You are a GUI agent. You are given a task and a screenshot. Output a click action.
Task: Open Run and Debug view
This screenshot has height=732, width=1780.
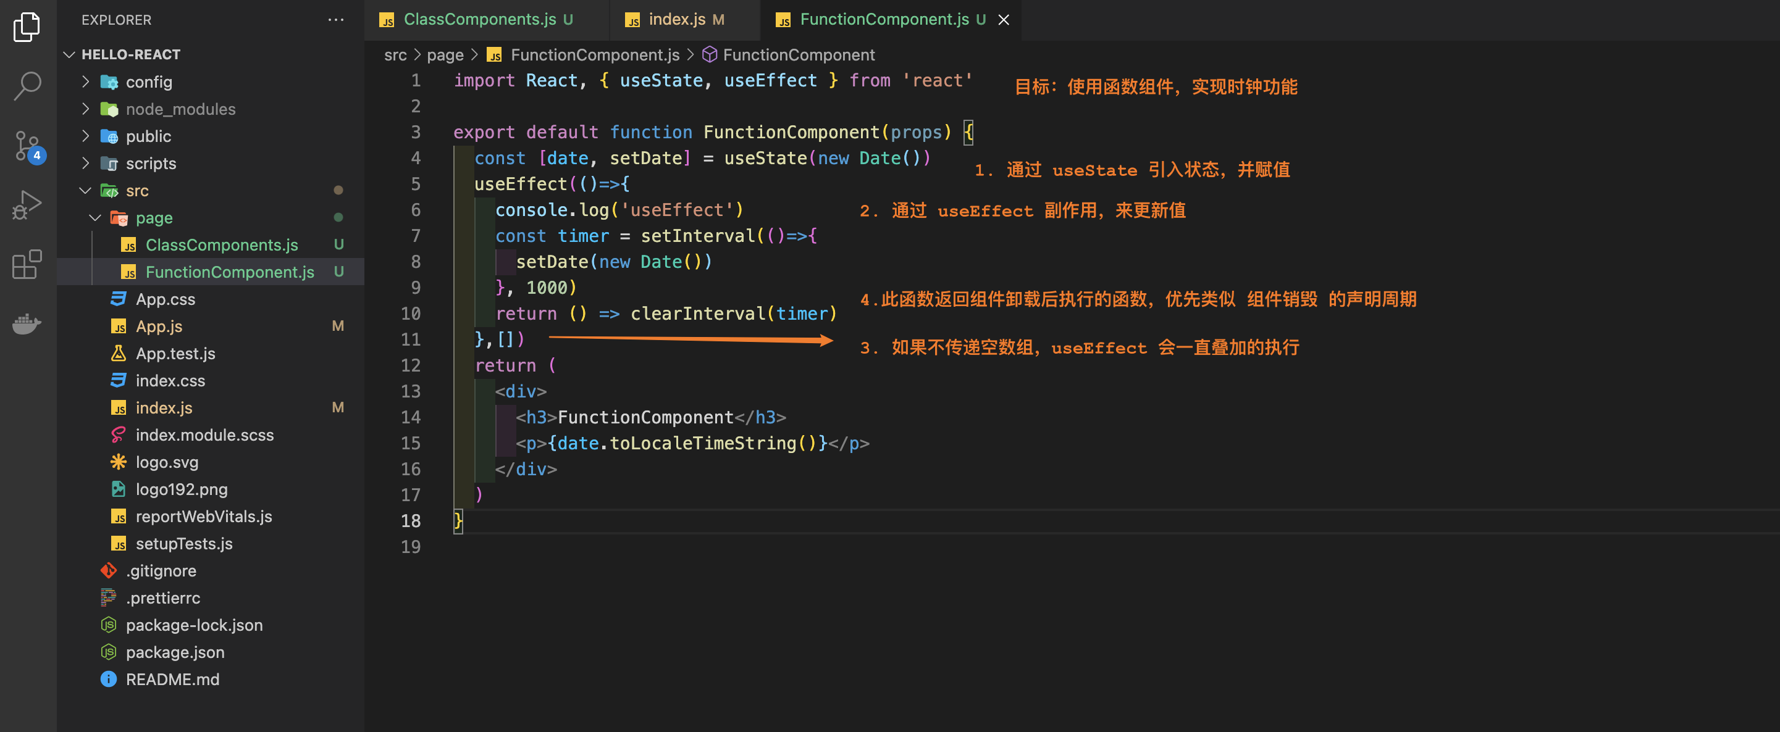pos(27,205)
